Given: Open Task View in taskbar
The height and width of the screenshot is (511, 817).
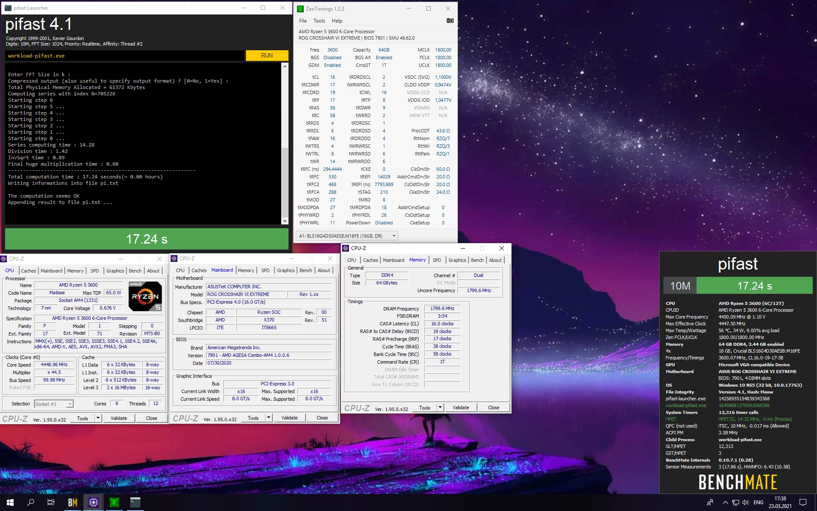Looking at the screenshot, I should point(51,502).
